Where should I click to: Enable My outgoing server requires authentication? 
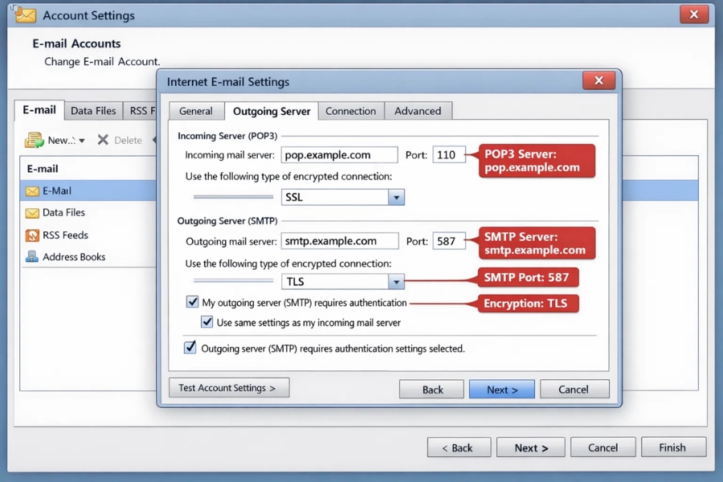(192, 303)
